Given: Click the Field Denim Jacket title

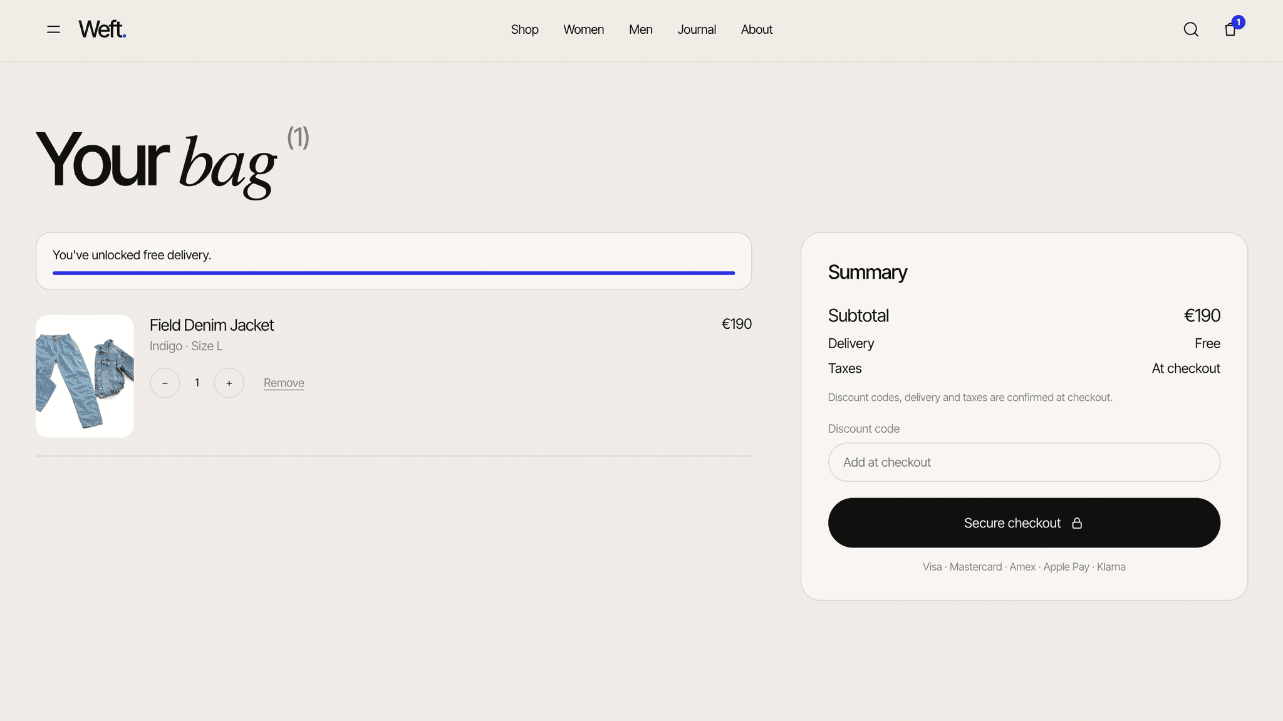Looking at the screenshot, I should [212, 325].
